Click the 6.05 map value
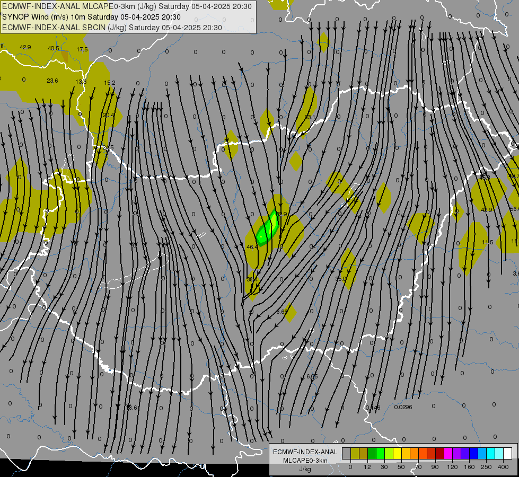Screen dimensions: 519x477 (x=312, y=376)
